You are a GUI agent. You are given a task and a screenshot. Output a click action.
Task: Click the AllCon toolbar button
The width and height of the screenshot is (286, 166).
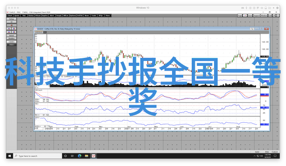(66, 16)
